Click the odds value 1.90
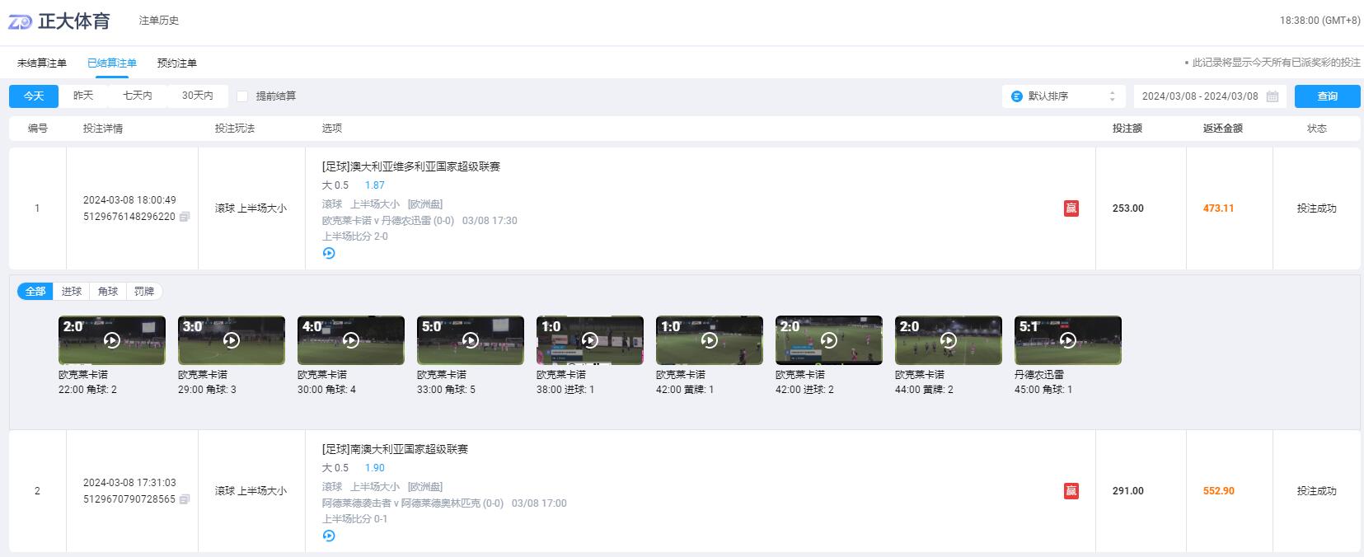The width and height of the screenshot is (1364, 557). coord(375,468)
